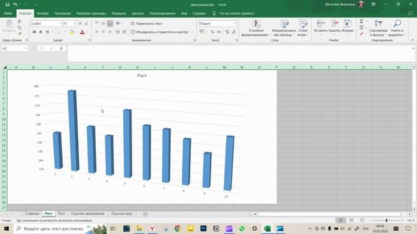
Task: Click Удалить cells button
Action: coord(334,27)
